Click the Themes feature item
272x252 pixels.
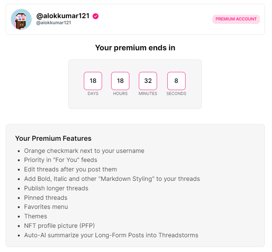36,216
